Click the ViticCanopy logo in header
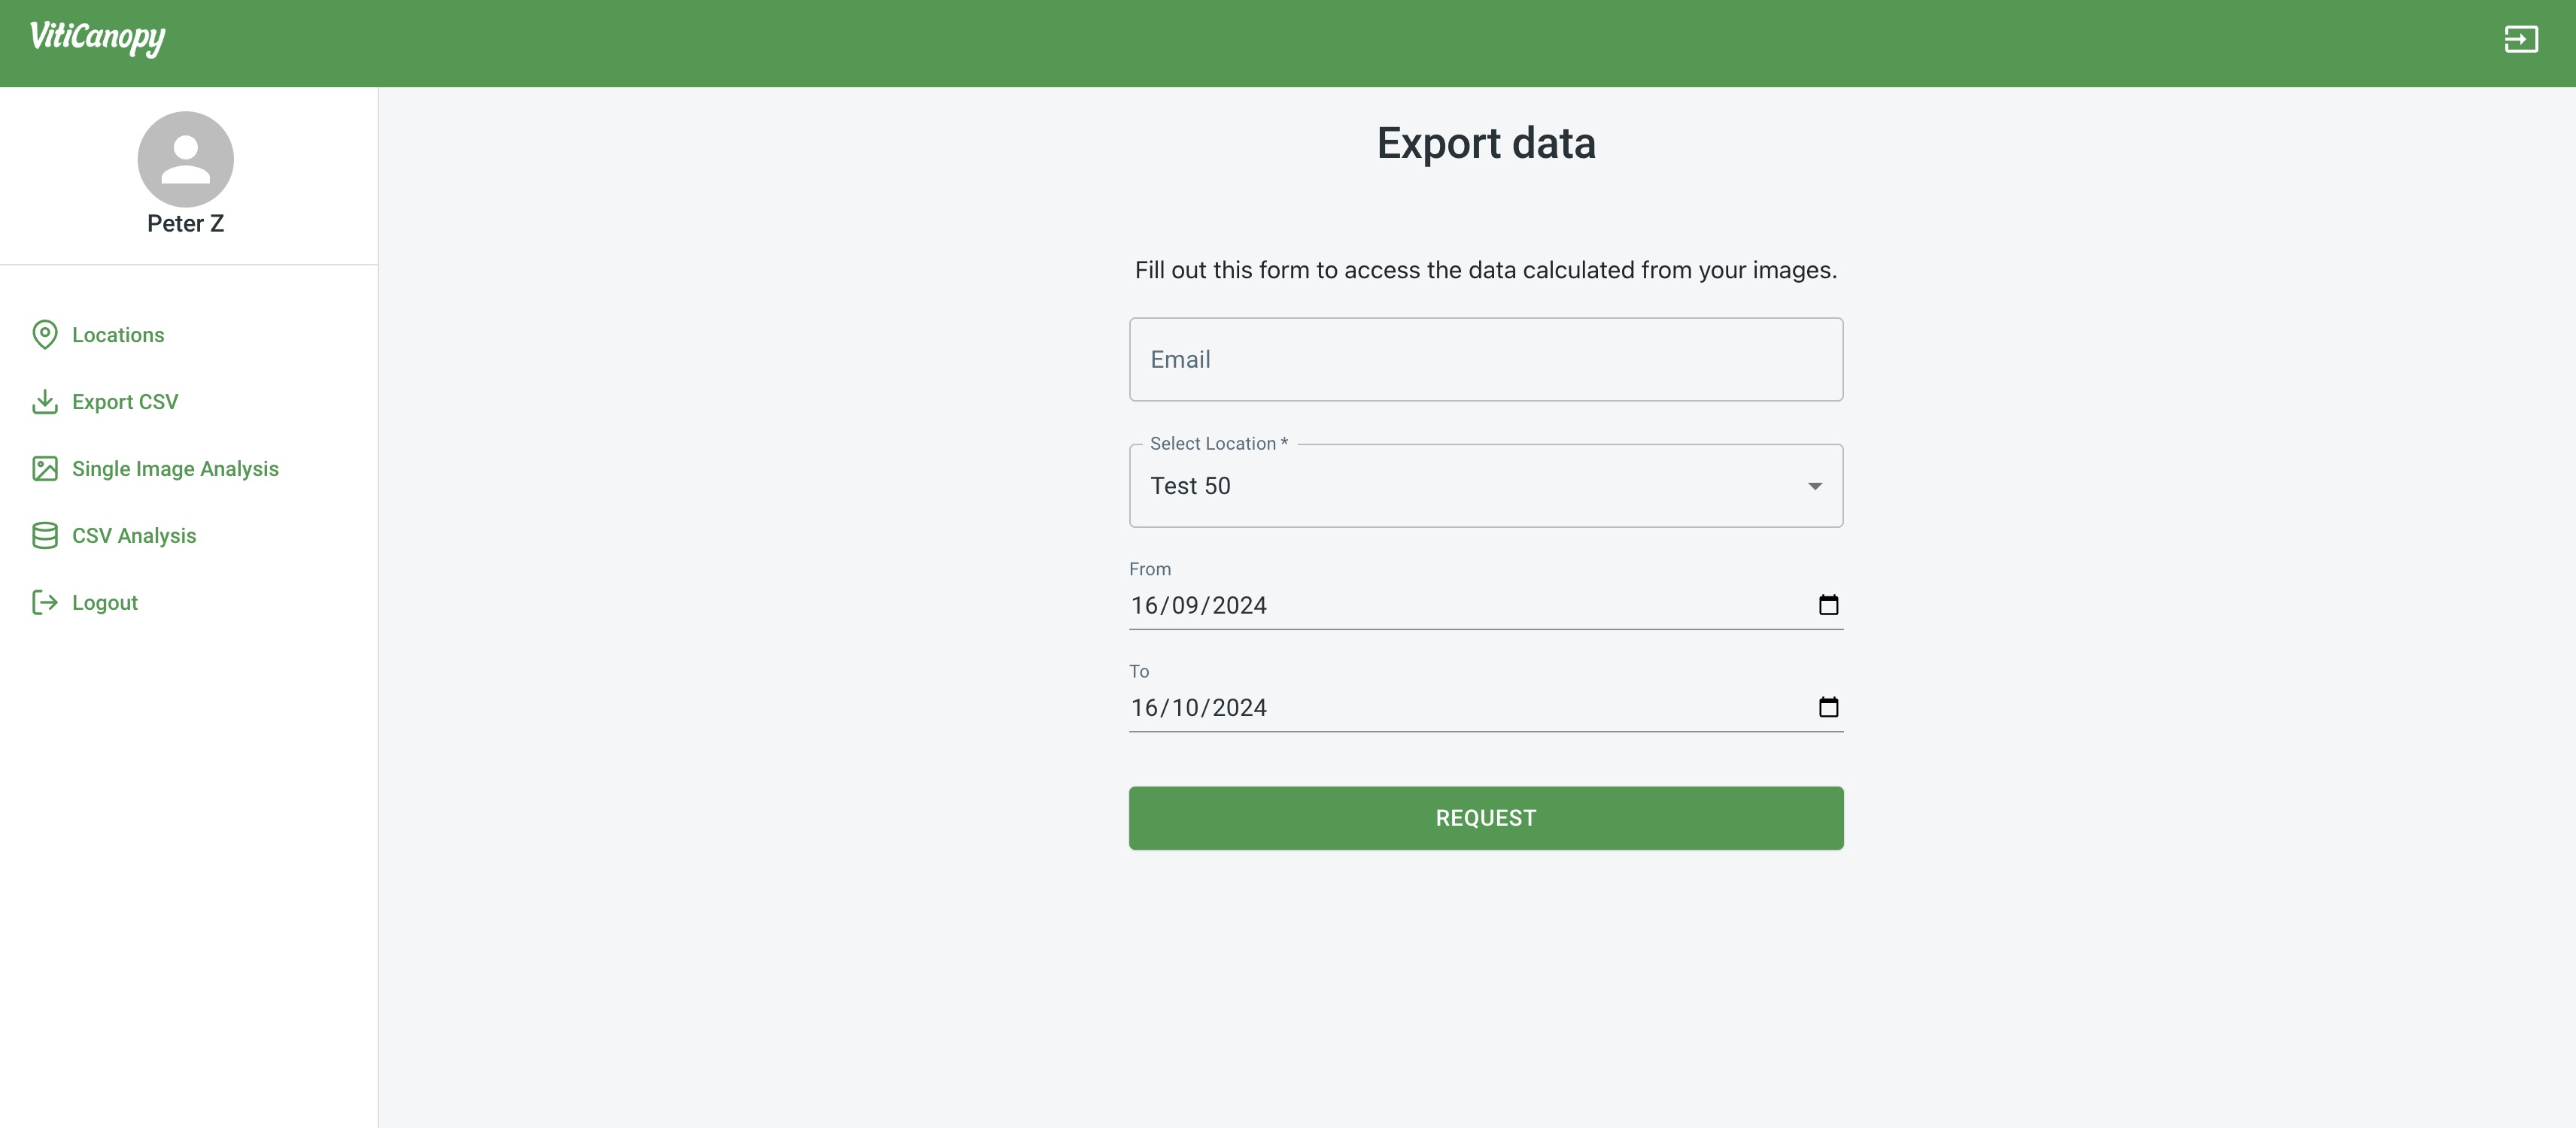The height and width of the screenshot is (1128, 2576). [x=97, y=38]
